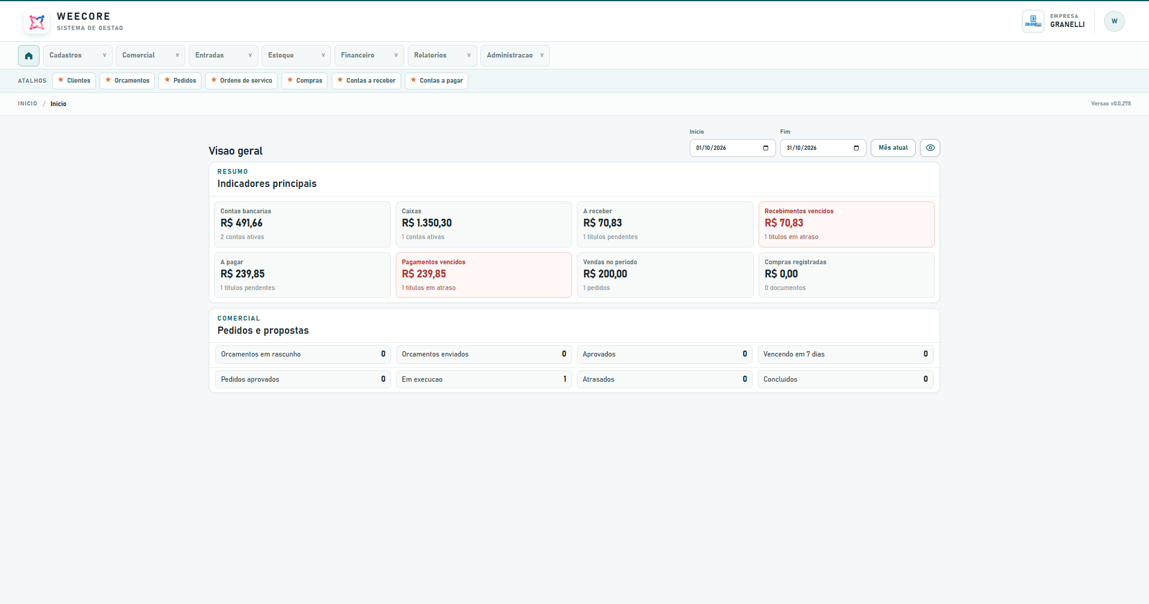The height and width of the screenshot is (604, 1149).
Task: Open the Contas a receber shortcut
Action: (366, 81)
